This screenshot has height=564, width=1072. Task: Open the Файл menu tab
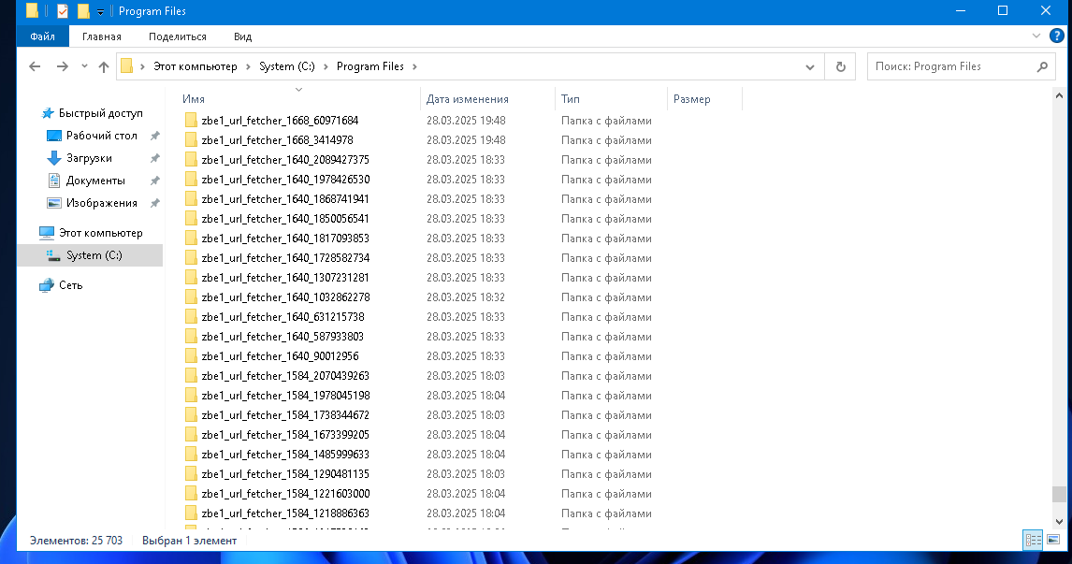pyautogui.click(x=42, y=36)
